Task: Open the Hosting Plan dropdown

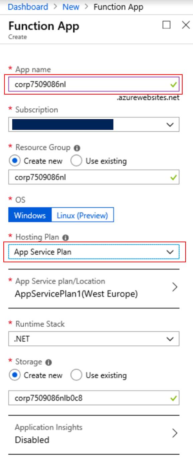Action: [94, 252]
